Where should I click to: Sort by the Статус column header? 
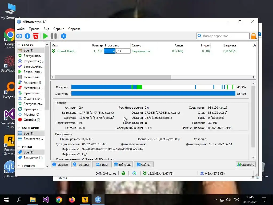(x=144, y=45)
